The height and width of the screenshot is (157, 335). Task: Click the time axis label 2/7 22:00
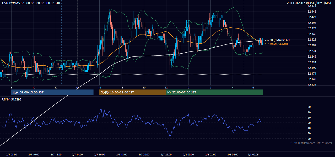pos(166,155)
